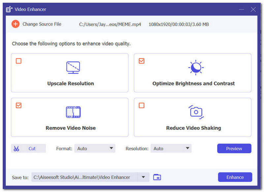Click the camera icon for Reduce Video Shaking
This screenshot has width=264, height=192.
click(x=196, y=112)
